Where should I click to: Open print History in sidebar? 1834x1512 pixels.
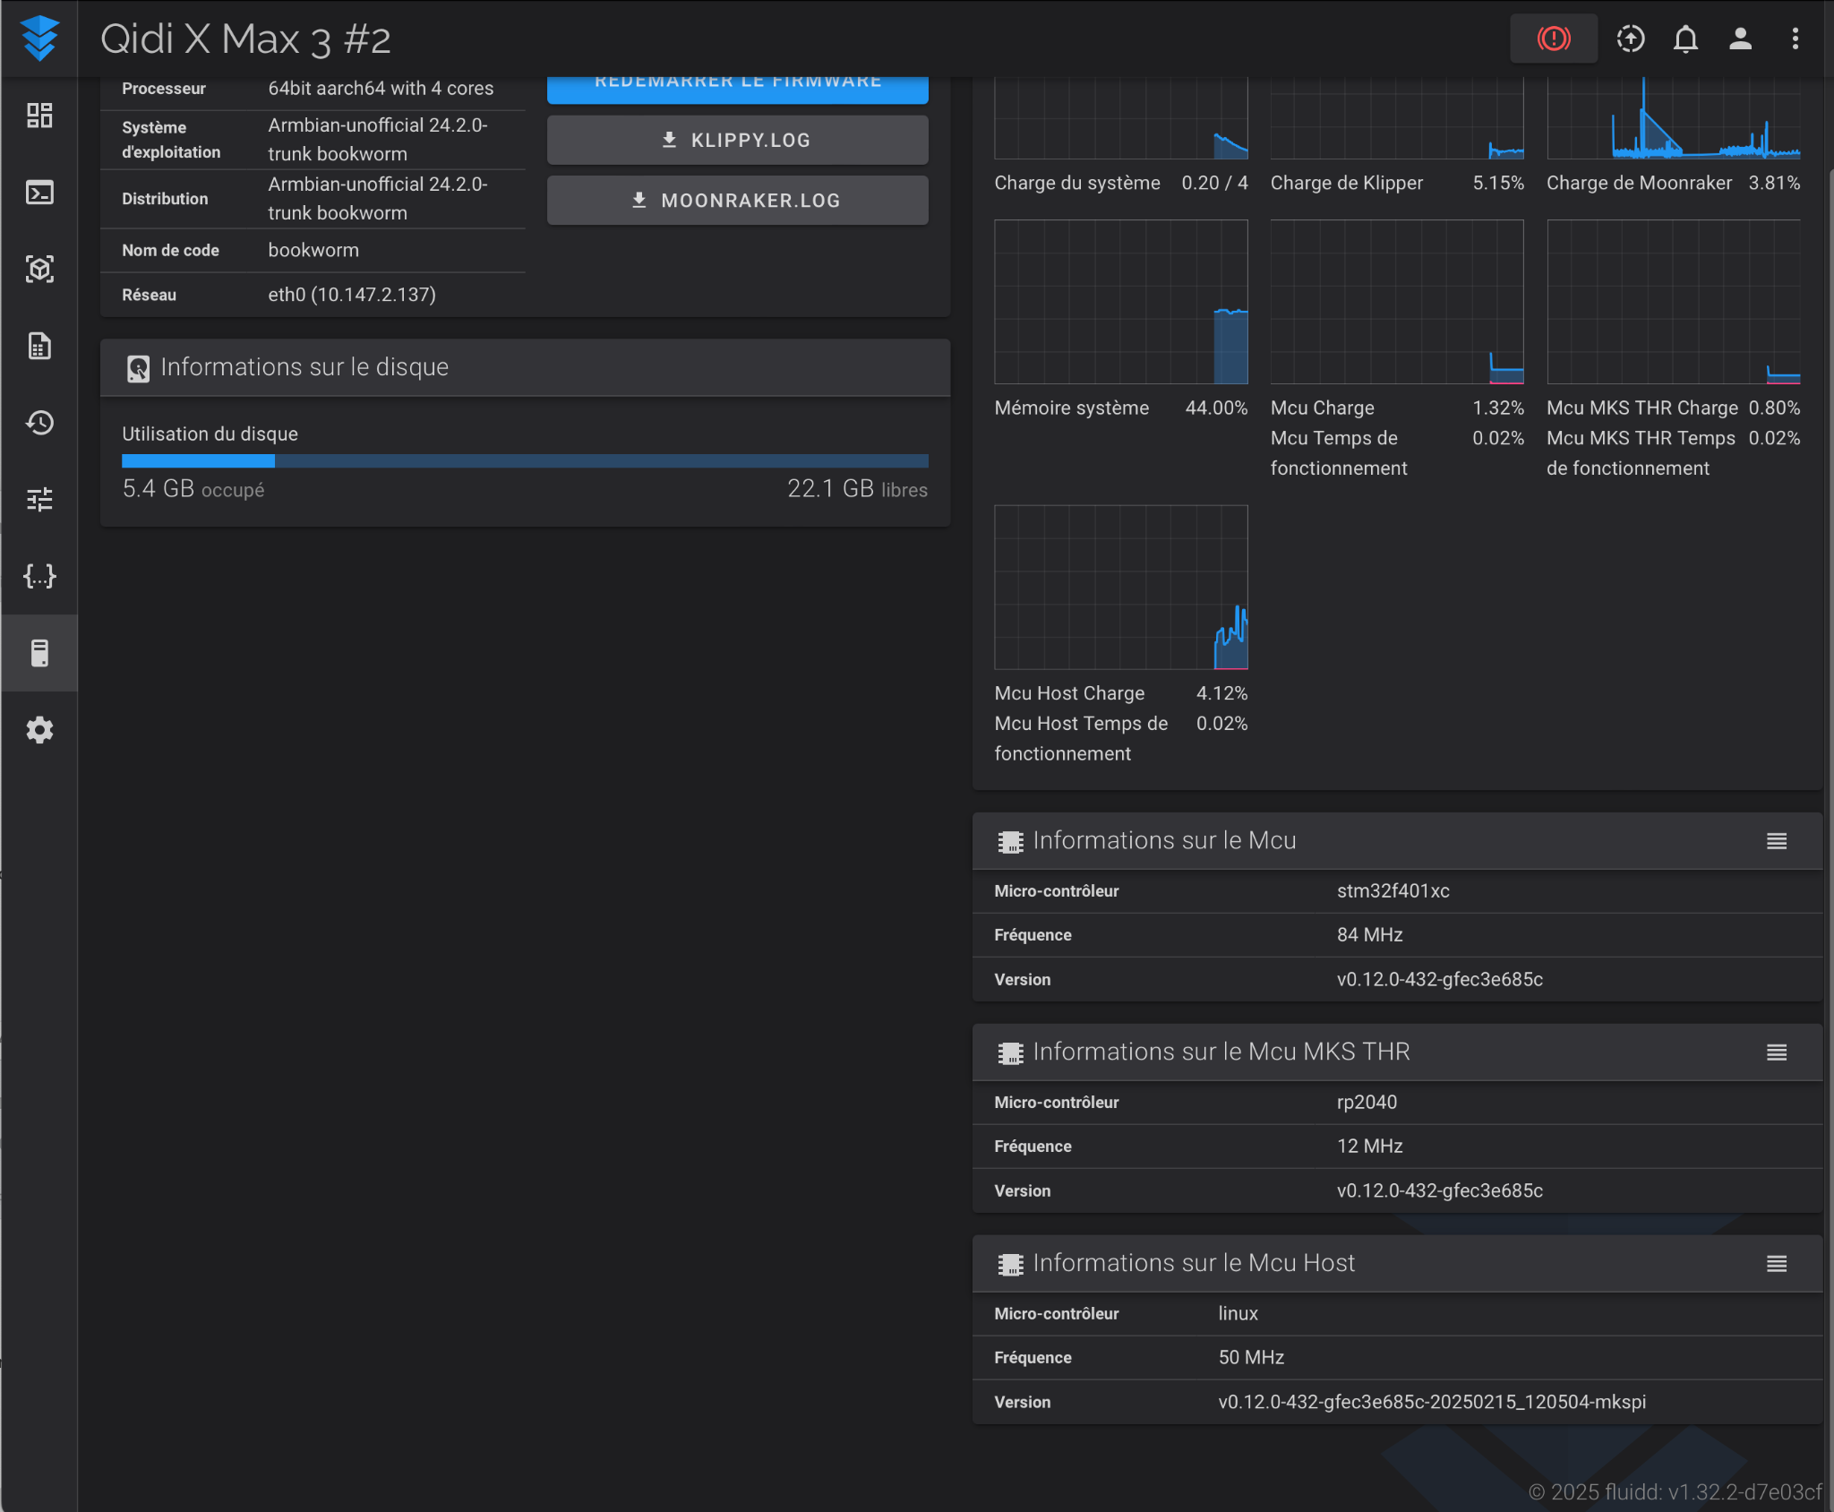[x=39, y=423]
